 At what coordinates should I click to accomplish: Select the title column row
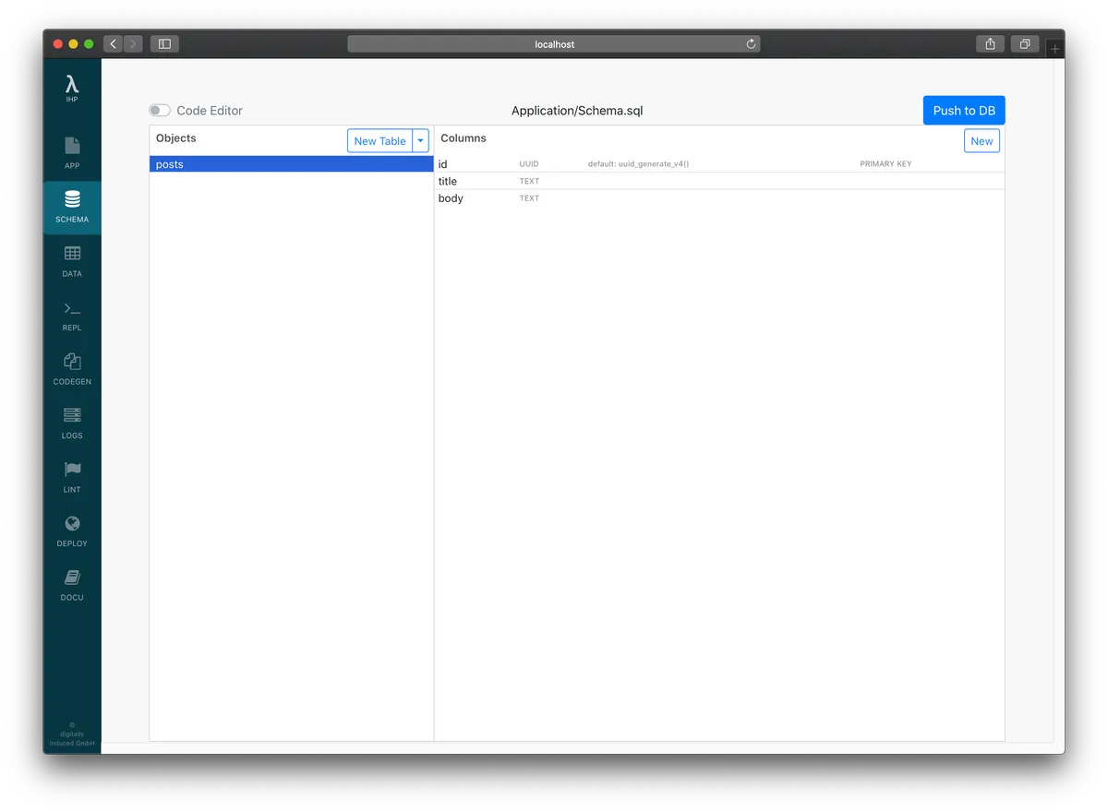[x=554, y=181]
